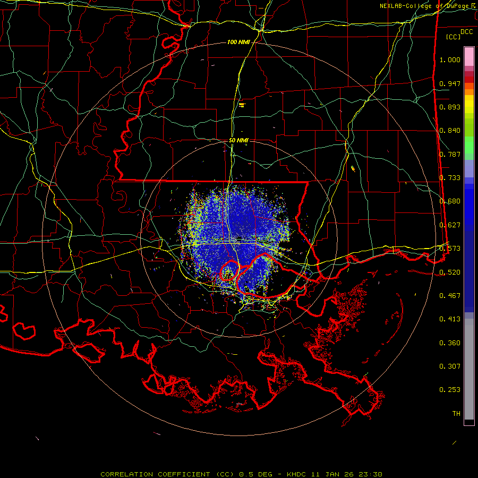Viewport: 478px width, 478px height.
Task: Click the DCC label above the color scale
Action: pos(466,32)
